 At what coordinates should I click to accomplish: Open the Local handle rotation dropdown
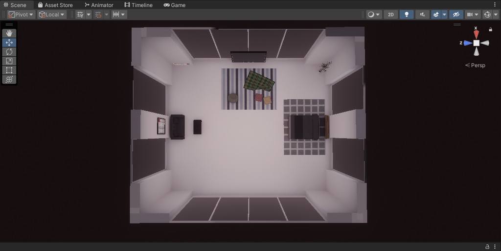[52, 14]
